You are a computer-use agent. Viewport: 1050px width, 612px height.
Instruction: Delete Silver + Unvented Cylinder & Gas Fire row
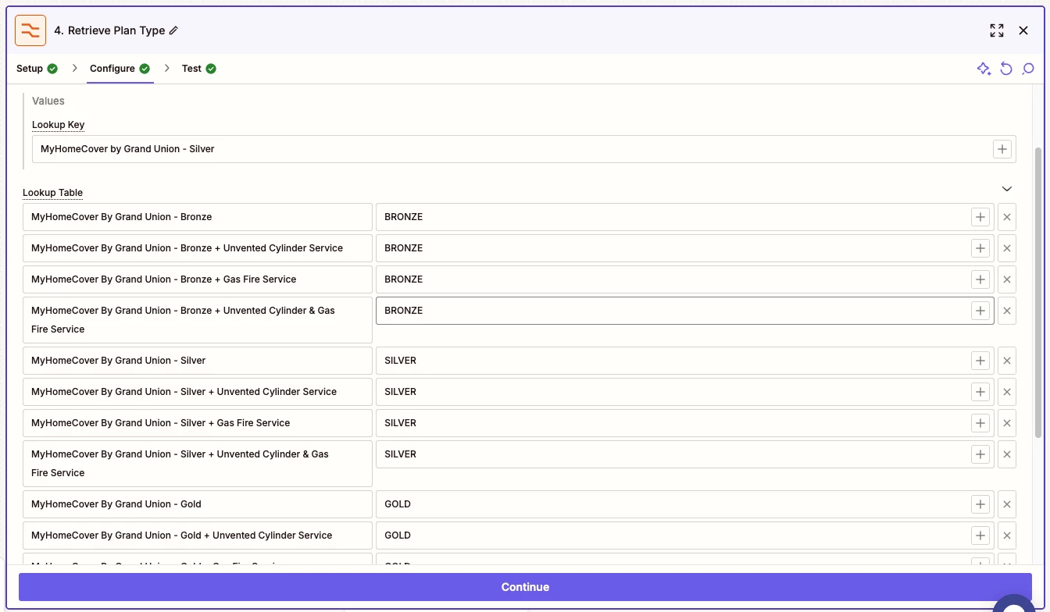pyautogui.click(x=1007, y=454)
